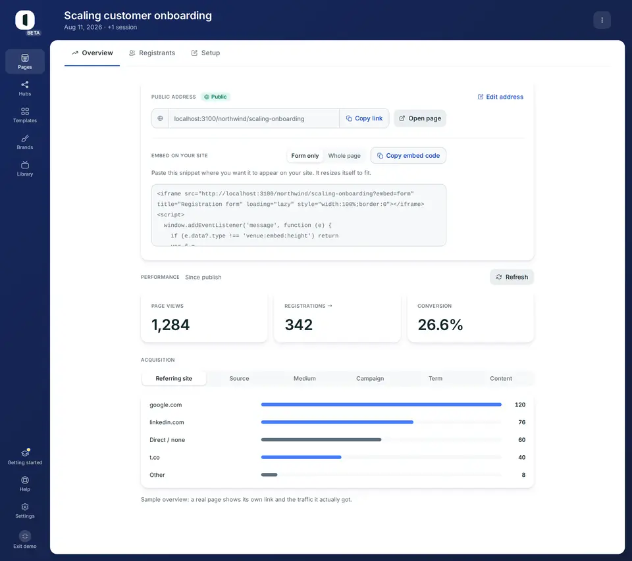Viewport: 632px width, 561px height.
Task: Open Library in the sidebar
Action: pyautogui.click(x=25, y=169)
